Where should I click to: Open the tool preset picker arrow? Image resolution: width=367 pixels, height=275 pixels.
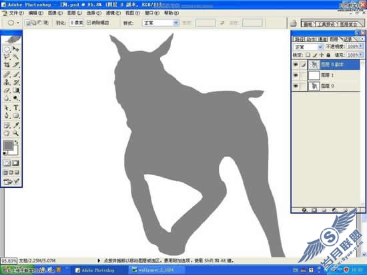pos(18,23)
